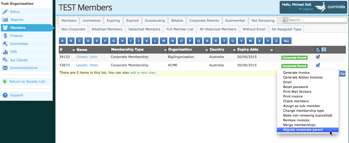This screenshot has height=143, width=349.
Task: Click the Support question mark icon
Action: [5, 95]
